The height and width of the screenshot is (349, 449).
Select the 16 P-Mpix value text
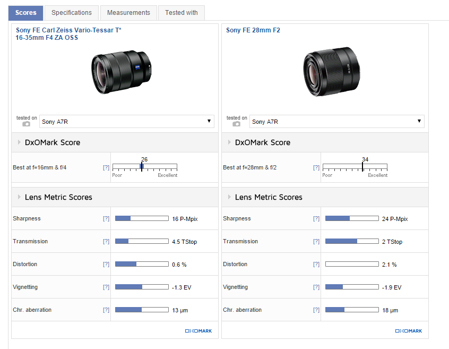coord(185,219)
